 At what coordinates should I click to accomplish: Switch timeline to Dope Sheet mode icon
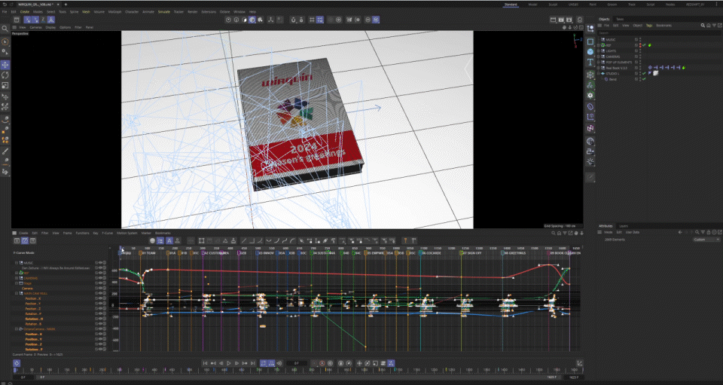[17, 240]
